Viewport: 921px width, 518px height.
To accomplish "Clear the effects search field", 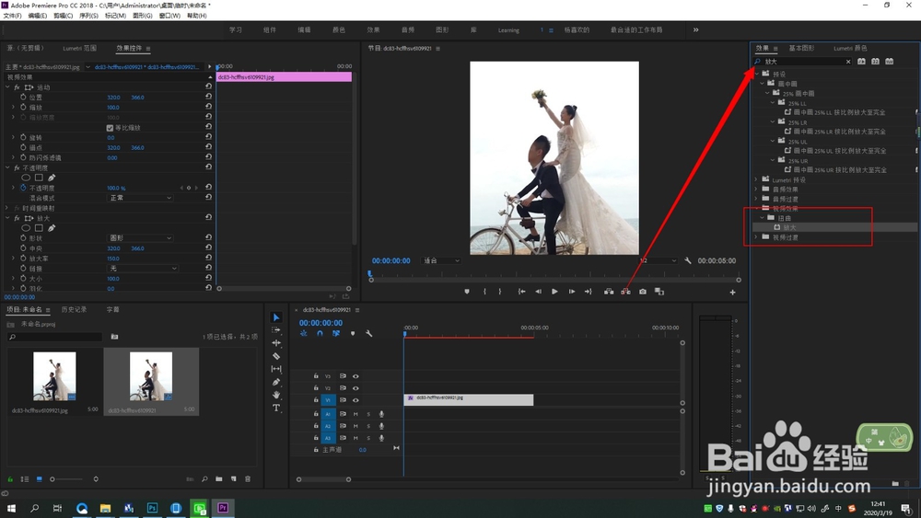I will [848, 61].
